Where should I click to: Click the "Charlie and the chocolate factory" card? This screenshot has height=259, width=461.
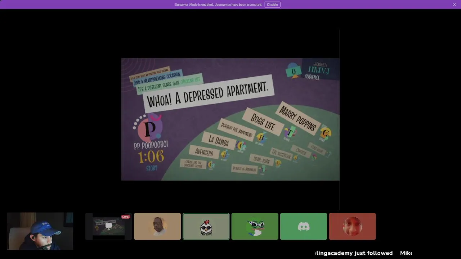193,164
